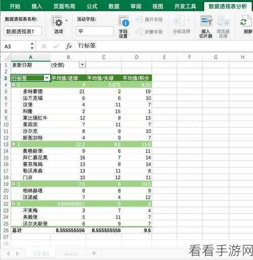Image resolution: width=253 pixels, height=260 pixels.
Task: Select column D header
Action: pos(137,58)
